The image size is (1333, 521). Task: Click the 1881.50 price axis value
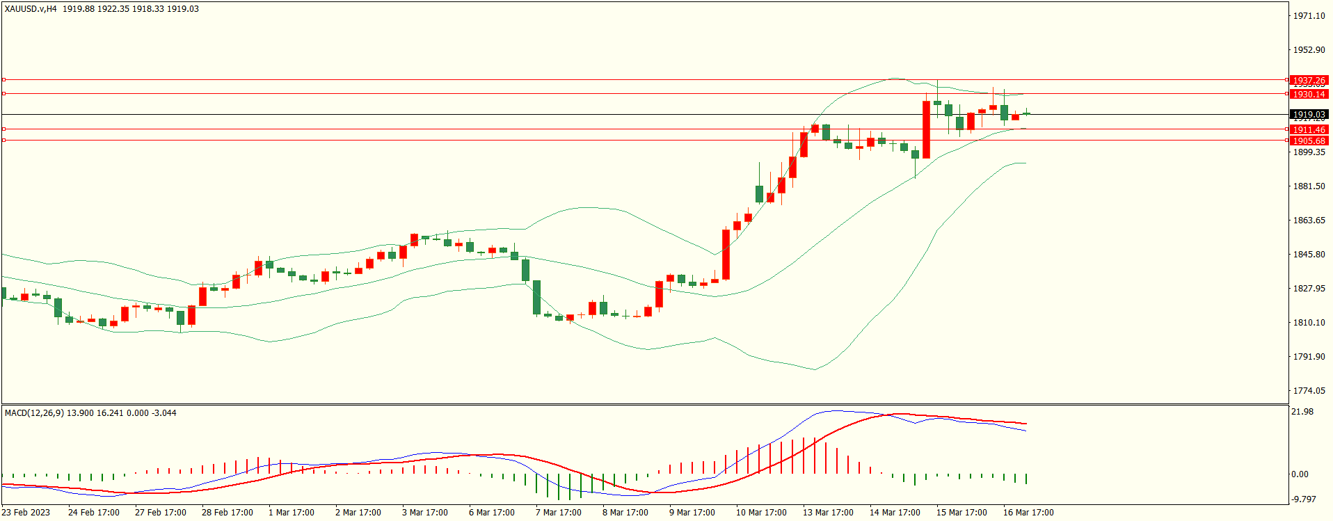pyautogui.click(x=1309, y=186)
